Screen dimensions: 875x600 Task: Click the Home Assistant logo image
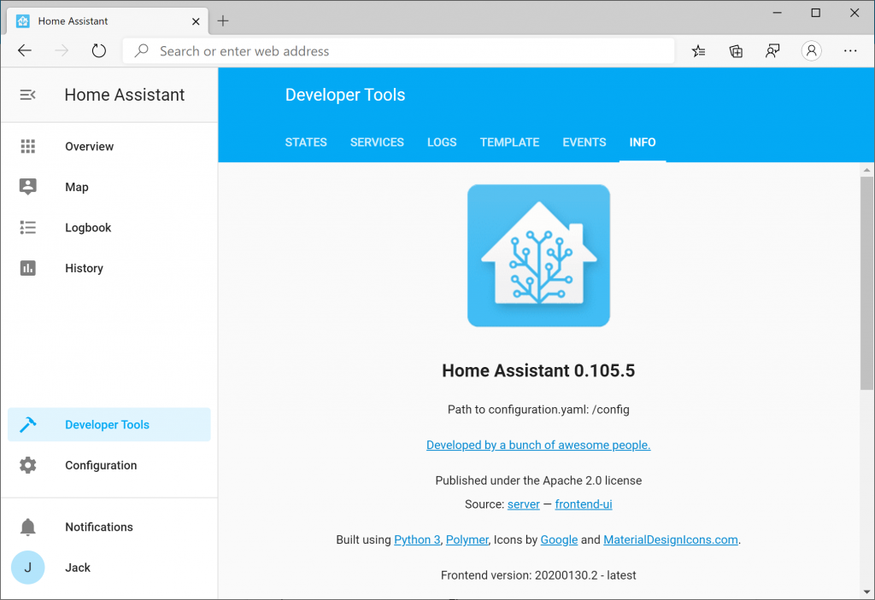538,255
